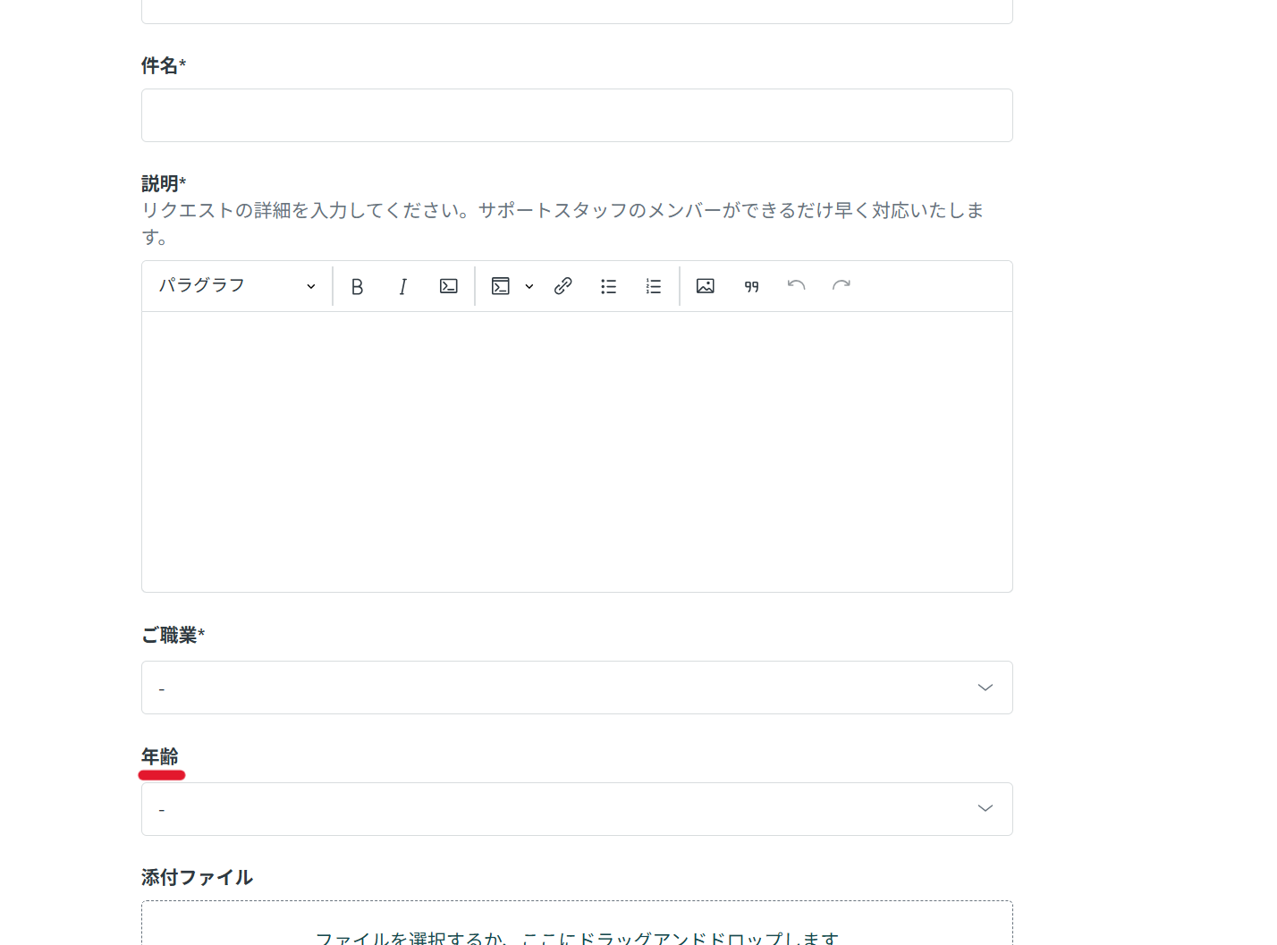Insert an image into the description
The image size is (1277, 945).
[706, 286]
